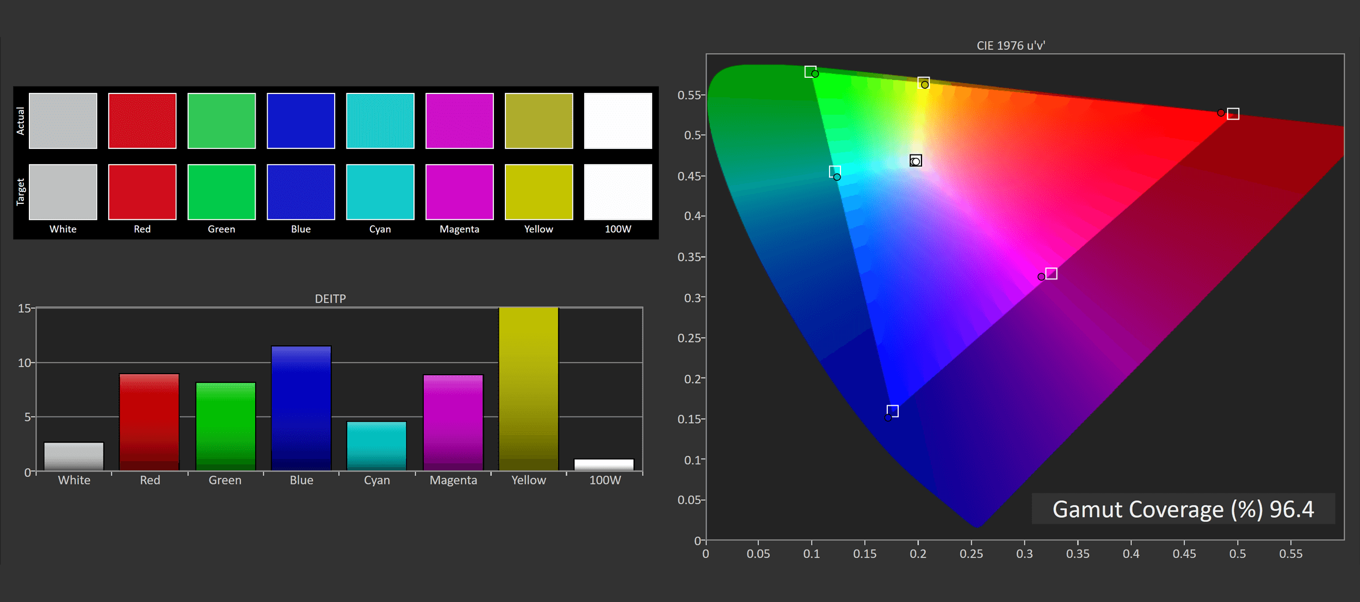The image size is (1360, 602).
Task: Click the red target square on CIE chart
Action: [x=1233, y=114]
